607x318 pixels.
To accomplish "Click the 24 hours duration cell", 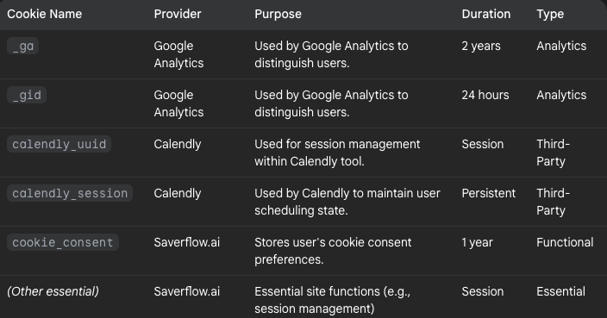I will [485, 95].
